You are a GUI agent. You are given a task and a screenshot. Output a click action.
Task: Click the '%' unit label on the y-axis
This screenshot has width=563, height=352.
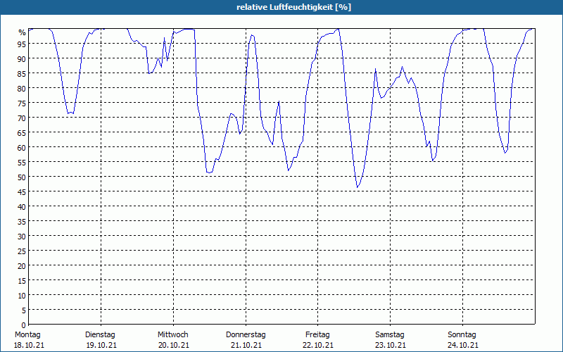click(x=23, y=32)
